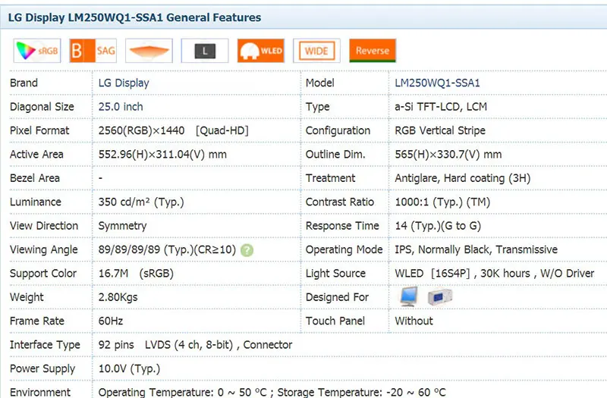Select the Symmetry view direction value
The height and width of the screenshot is (398, 607).
(123, 226)
